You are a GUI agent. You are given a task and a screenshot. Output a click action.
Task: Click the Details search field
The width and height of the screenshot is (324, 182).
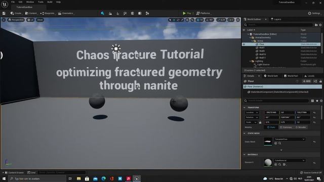point(276,101)
